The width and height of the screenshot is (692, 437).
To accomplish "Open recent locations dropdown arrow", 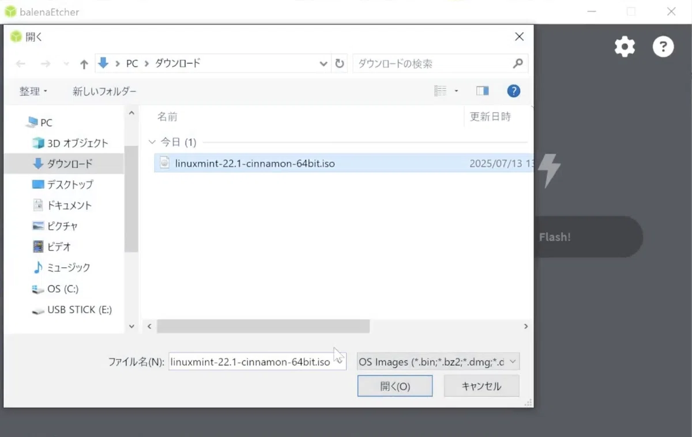I will (x=66, y=64).
